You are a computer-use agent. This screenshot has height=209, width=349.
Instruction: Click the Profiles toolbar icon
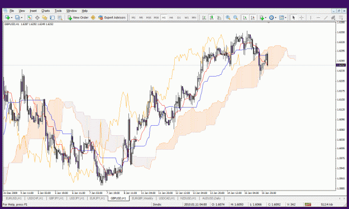(x=17, y=17)
